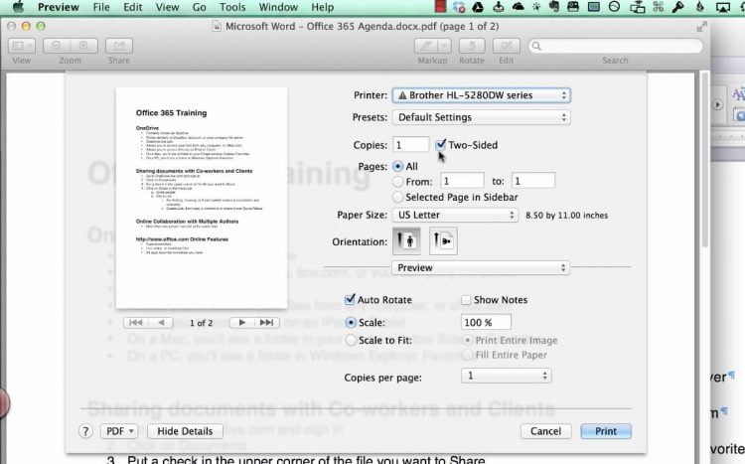
Task: Click the AirPlay display icon in menu bar
Action: [x=723, y=7]
